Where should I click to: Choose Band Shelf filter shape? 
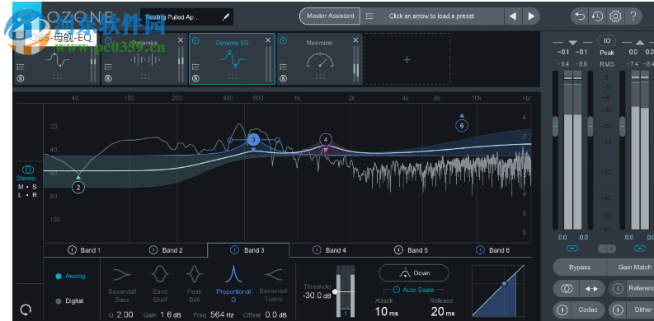[160, 284]
